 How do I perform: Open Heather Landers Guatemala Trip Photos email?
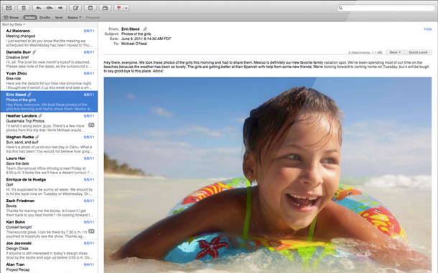pyautogui.click(x=49, y=123)
